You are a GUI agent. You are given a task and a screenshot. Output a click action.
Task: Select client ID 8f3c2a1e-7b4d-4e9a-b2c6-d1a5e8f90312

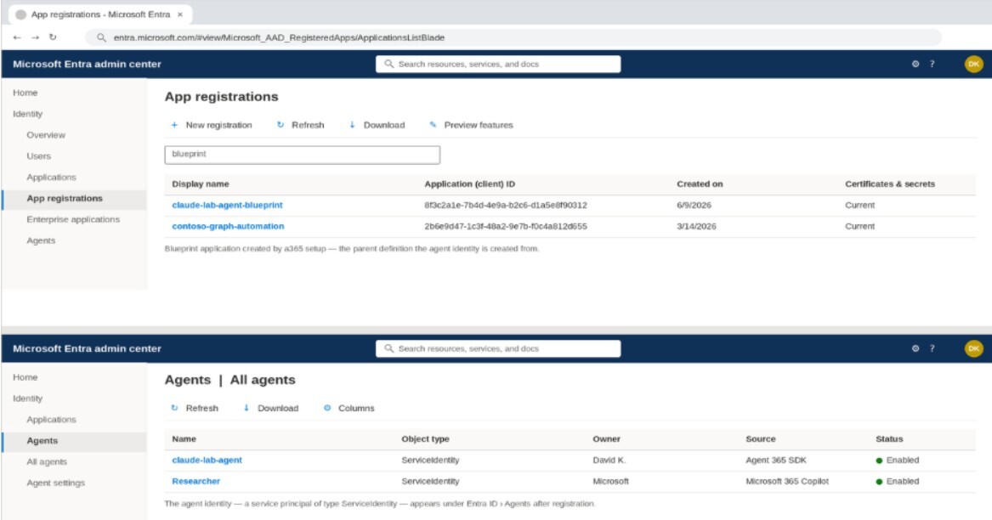coord(506,205)
